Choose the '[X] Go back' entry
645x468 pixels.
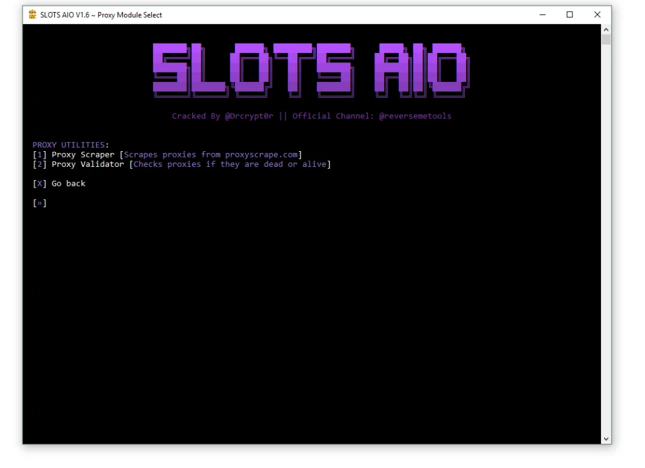point(59,184)
